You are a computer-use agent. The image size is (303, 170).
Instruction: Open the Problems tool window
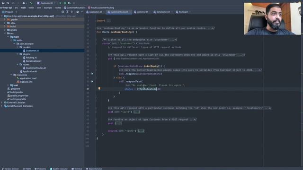[40, 169]
